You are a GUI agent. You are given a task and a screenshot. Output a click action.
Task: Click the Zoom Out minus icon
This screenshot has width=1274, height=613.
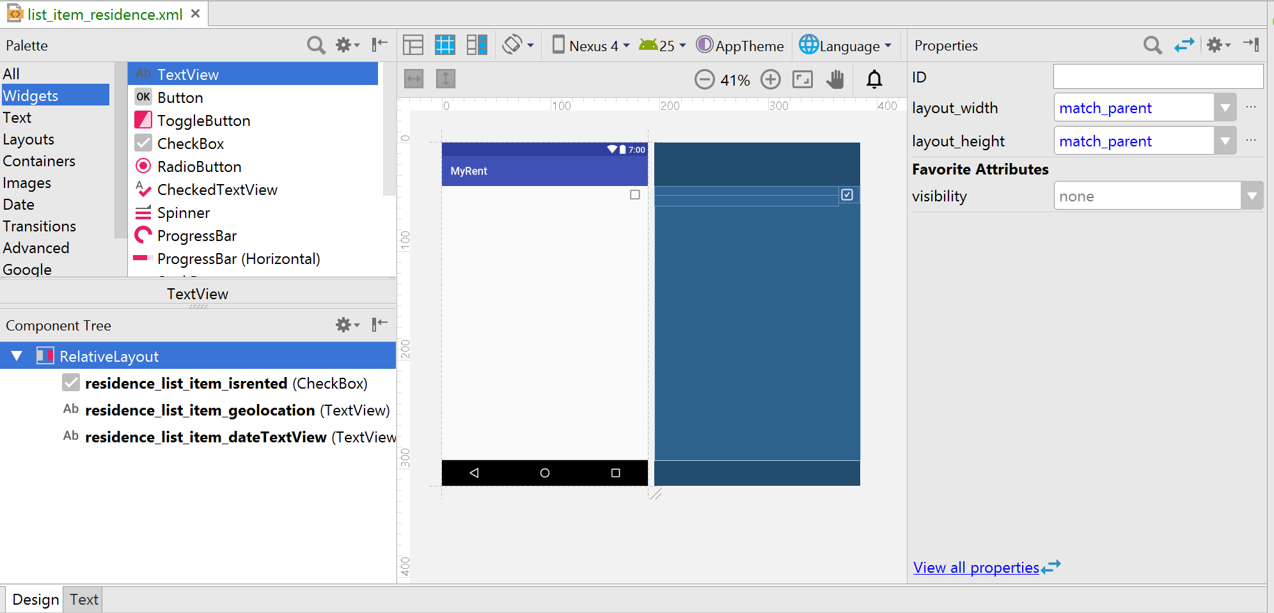click(x=704, y=80)
